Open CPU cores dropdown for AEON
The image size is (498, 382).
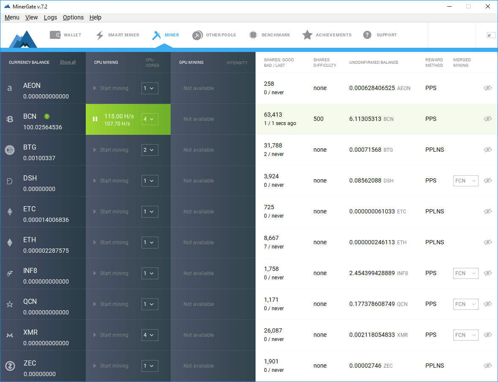(x=150, y=88)
